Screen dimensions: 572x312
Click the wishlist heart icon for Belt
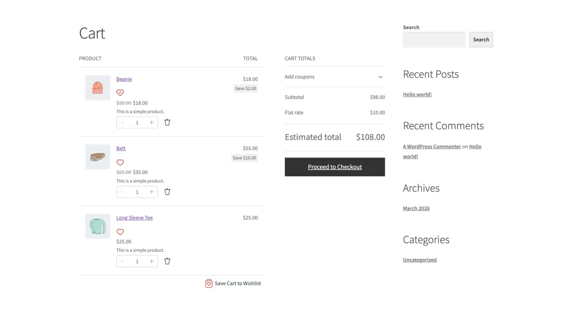click(x=120, y=162)
